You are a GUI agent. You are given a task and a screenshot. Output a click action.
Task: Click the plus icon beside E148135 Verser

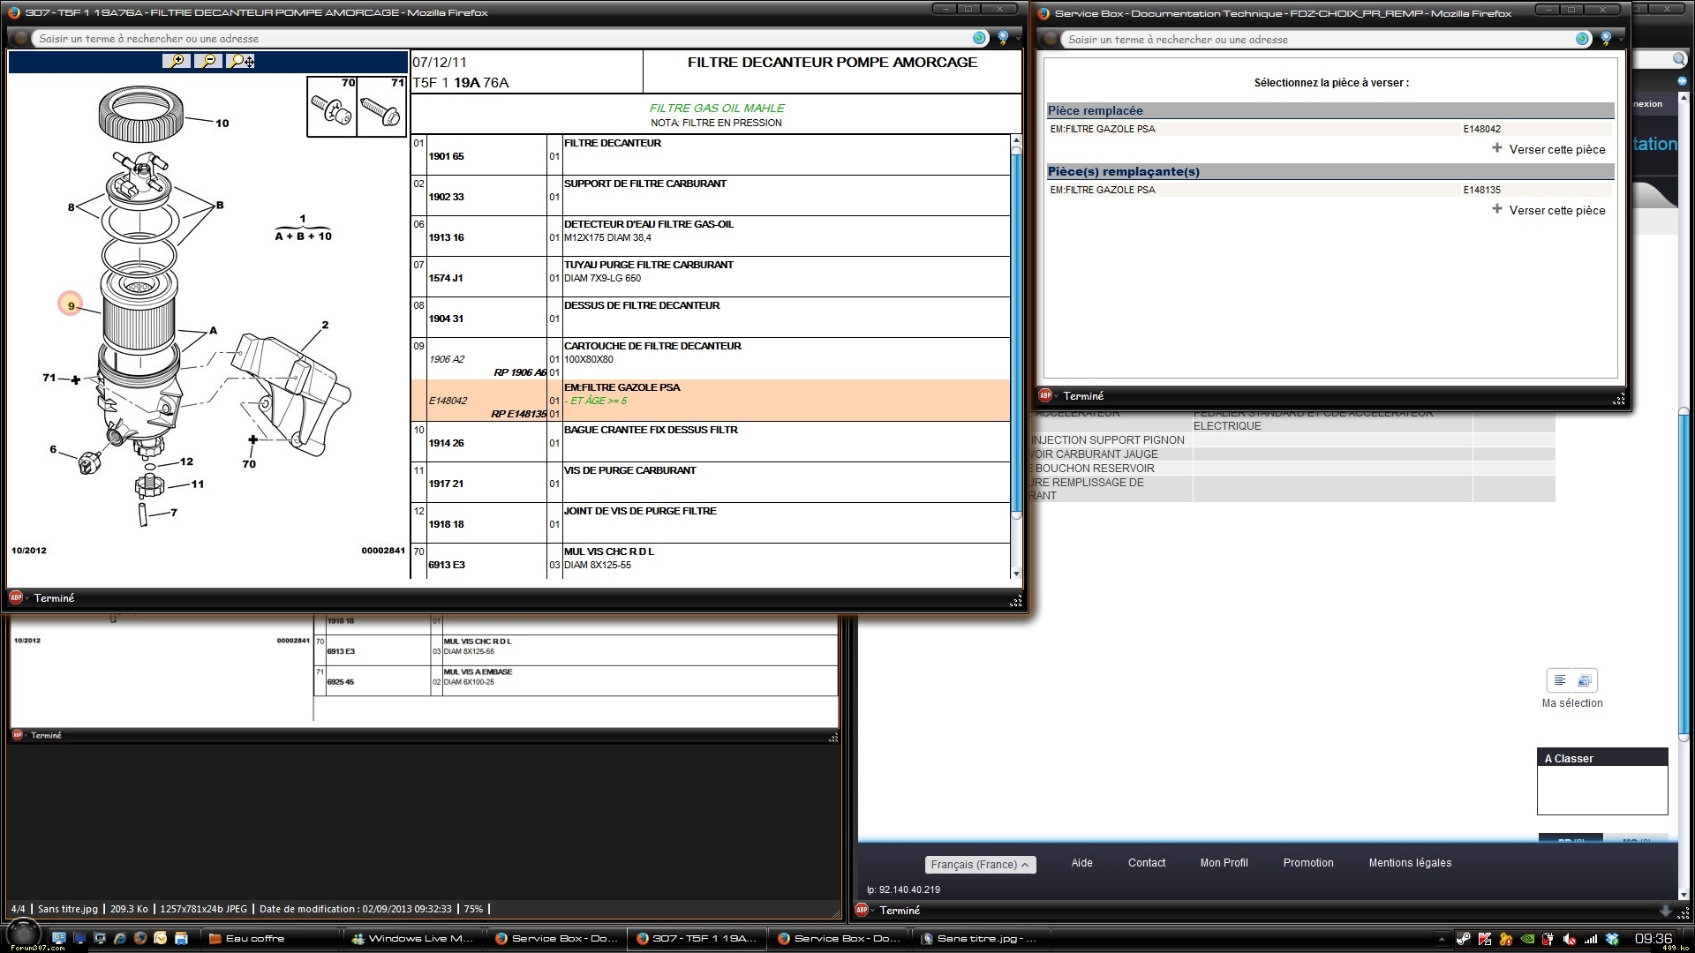click(x=1497, y=209)
